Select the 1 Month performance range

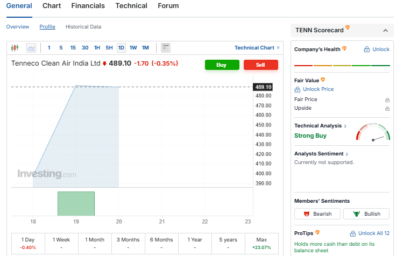pyautogui.click(x=95, y=244)
